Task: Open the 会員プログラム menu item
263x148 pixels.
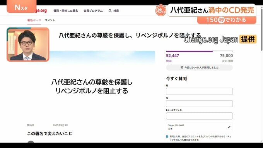Action: (x=93, y=11)
